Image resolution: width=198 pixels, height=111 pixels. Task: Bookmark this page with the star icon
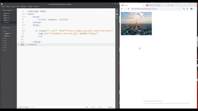click(x=187, y=9)
